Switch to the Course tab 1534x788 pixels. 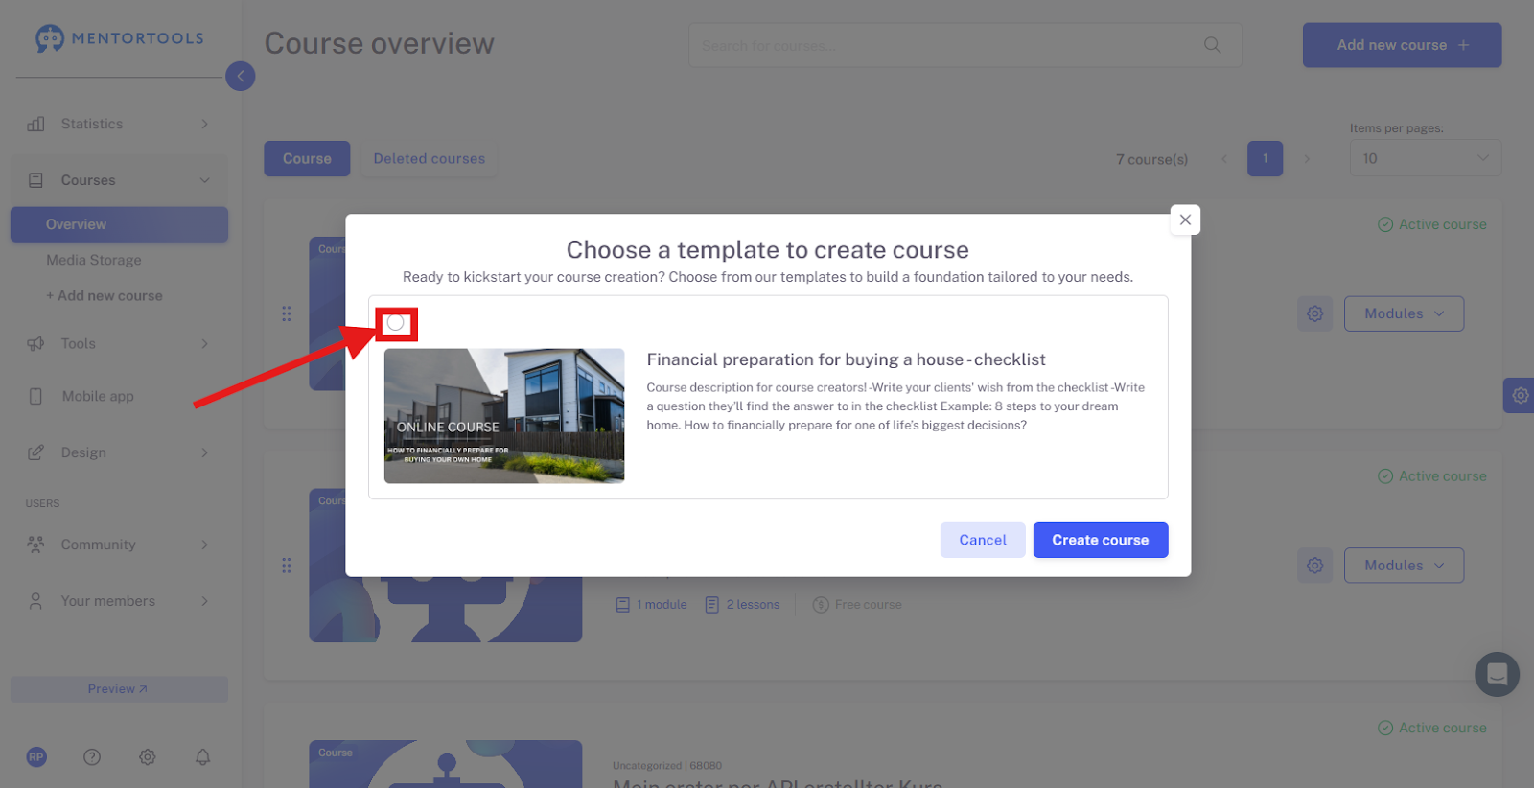click(x=307, y=159)
